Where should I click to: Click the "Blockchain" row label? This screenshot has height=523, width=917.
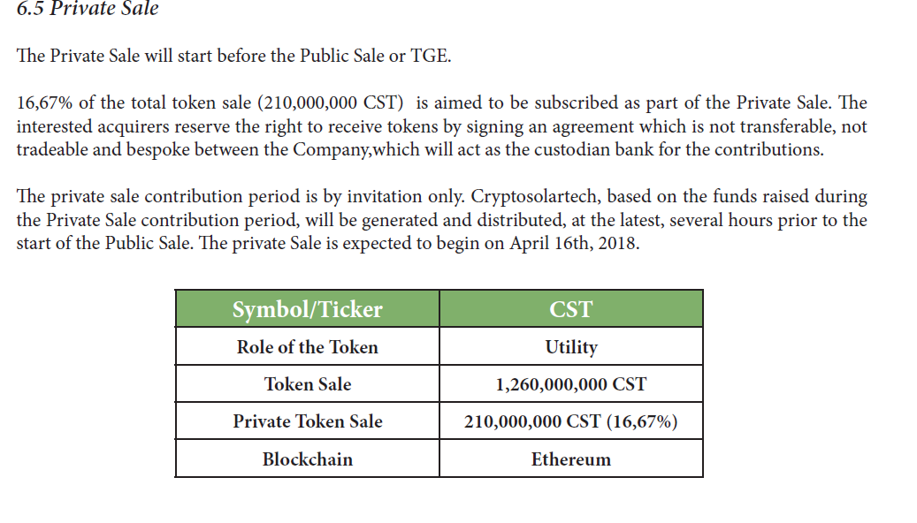click(307, 459)
